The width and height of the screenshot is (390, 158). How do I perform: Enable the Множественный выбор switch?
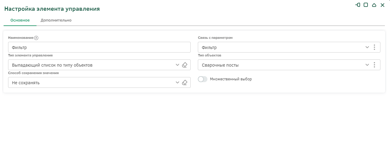tap(203, 79)
